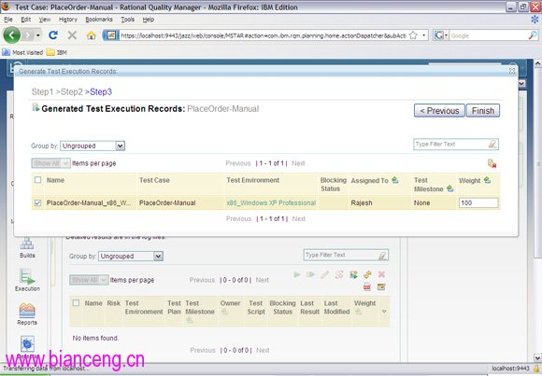The width and height of the screenshot is (542, 376).
Task: Open the navigation history dropdown arrow
Action: point(38,35)
